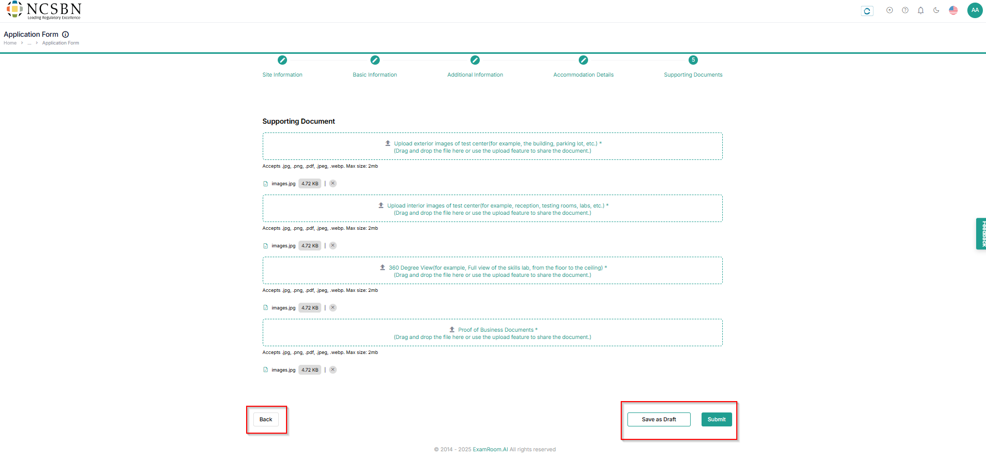Click the upload arrow icon for 360 Degree View
The width and height of the screenshot is (986, 458).
(x=382, y=268)
